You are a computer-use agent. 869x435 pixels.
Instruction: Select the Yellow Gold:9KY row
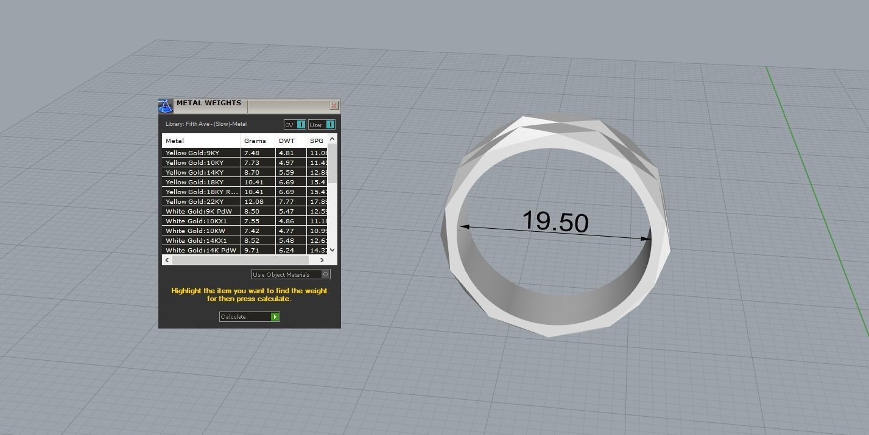[245, 153]
